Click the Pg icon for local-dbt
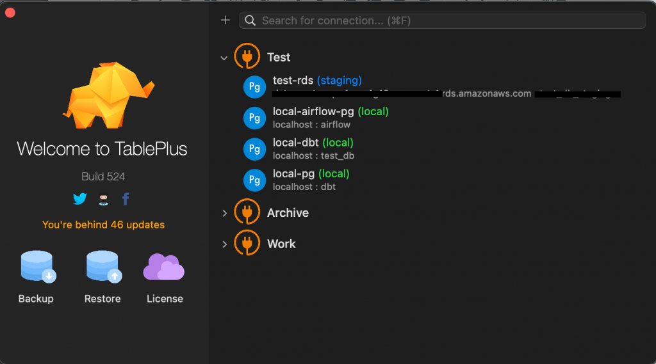This screenshot has height=364, width=656. 254,149
